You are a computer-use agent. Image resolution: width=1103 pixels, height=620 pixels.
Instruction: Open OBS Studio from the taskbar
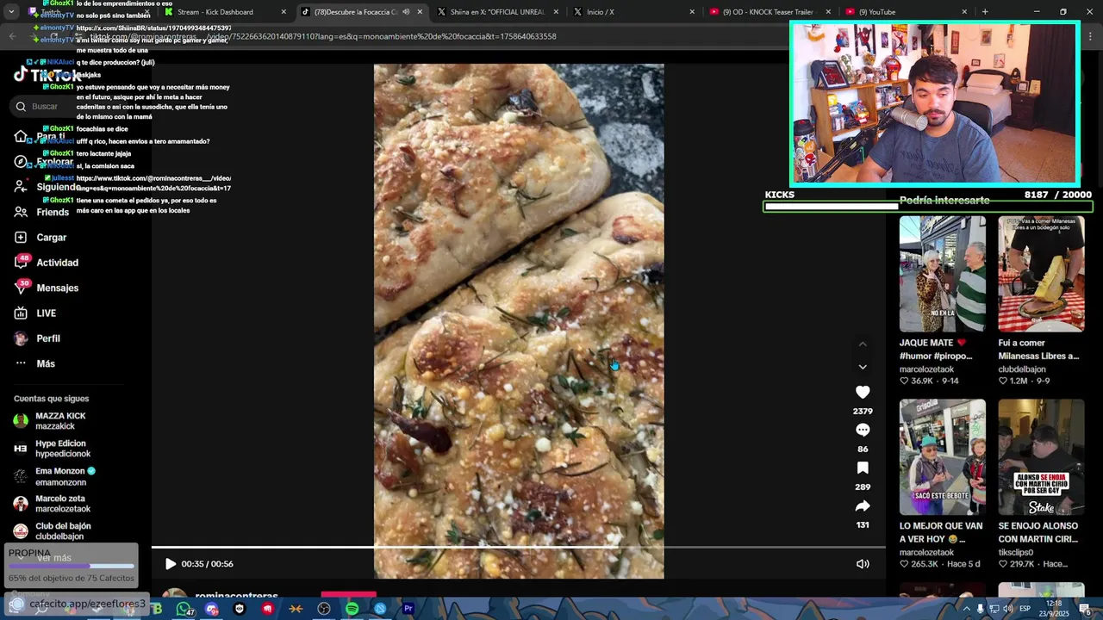pos(324,609)
